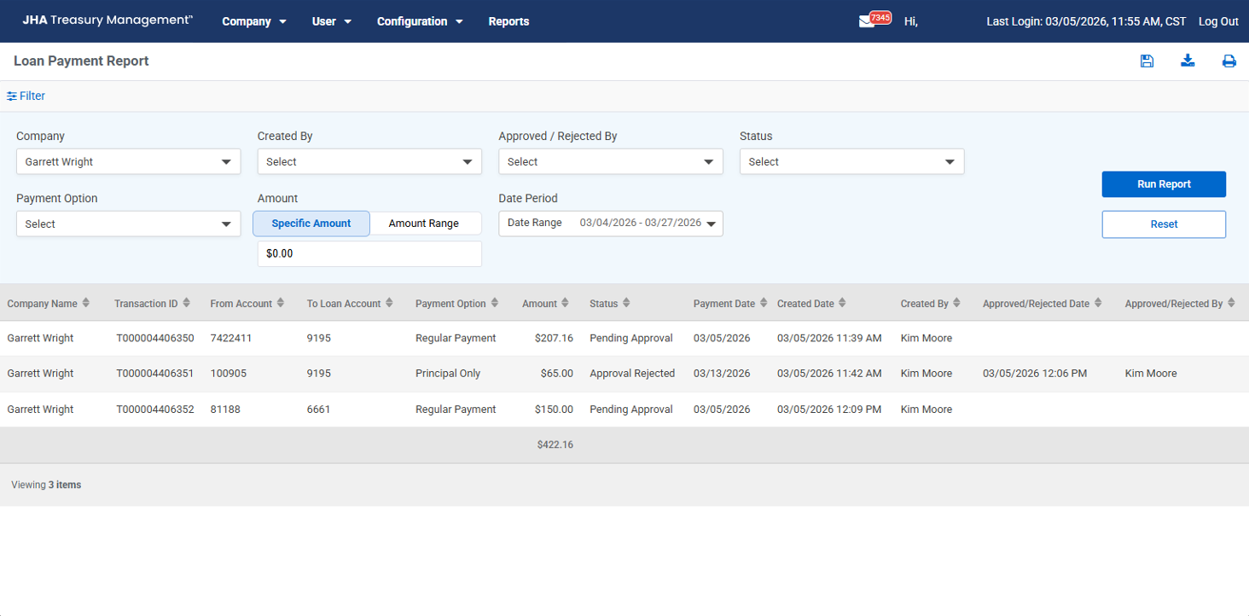Image resolution: width=1249 pixels, height=616 pixels.
Task: Open the Status dropdown
Action: 851,162
